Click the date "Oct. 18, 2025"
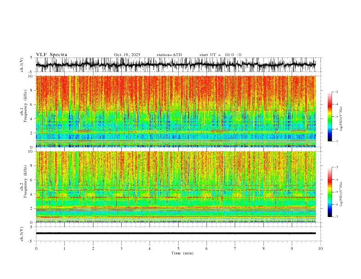The height and width of the screenshot is (279, 361). pos(127,55)
